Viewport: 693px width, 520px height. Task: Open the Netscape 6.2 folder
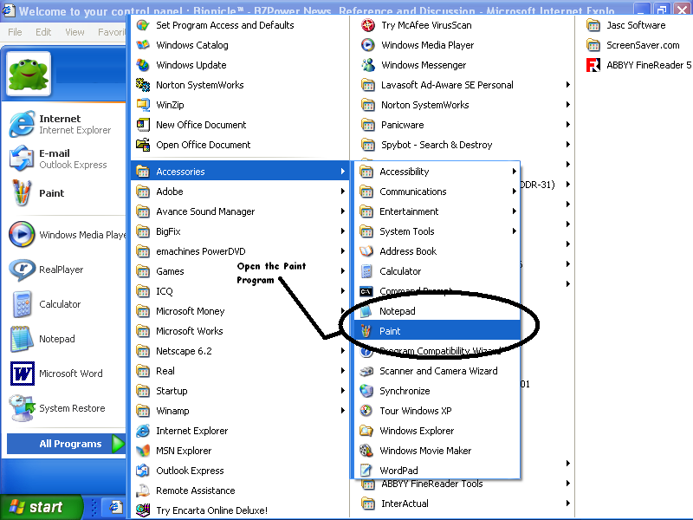pyautogui.click(x=240, y=351)
